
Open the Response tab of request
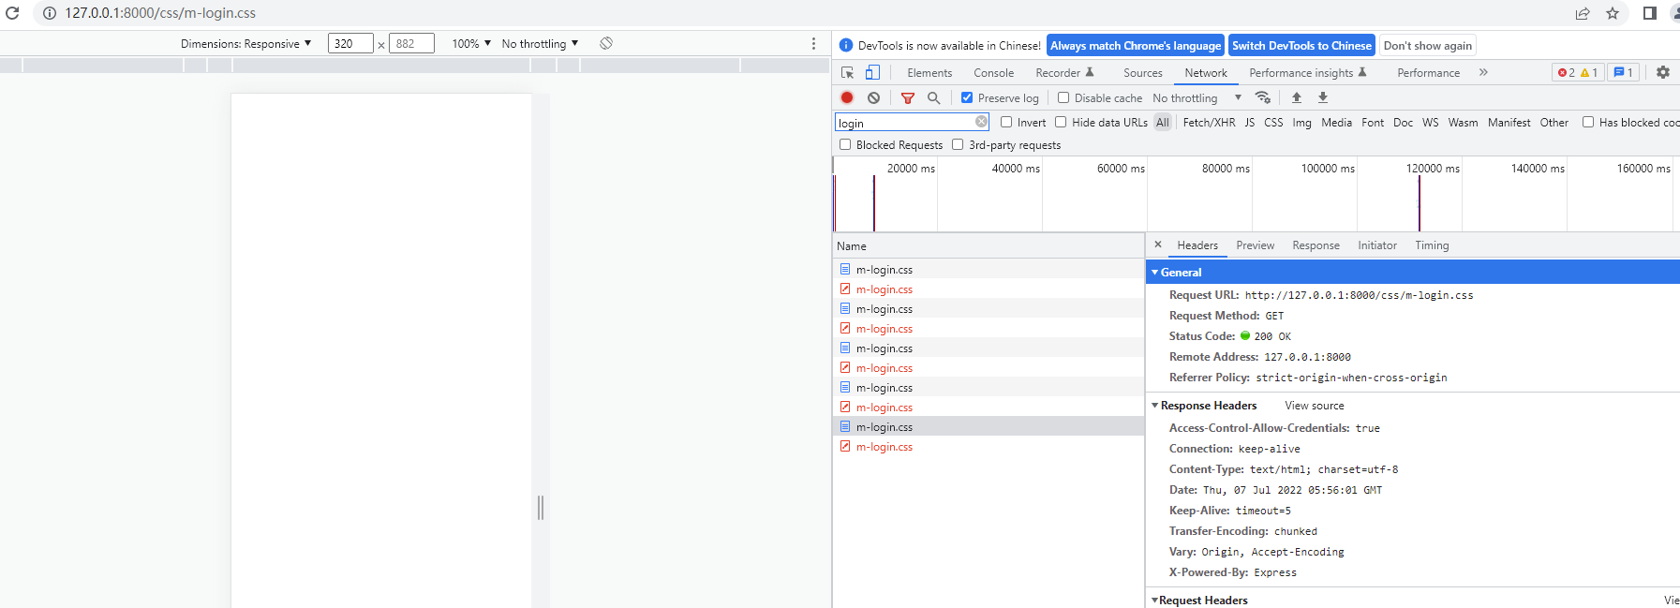pos(1316,245)
